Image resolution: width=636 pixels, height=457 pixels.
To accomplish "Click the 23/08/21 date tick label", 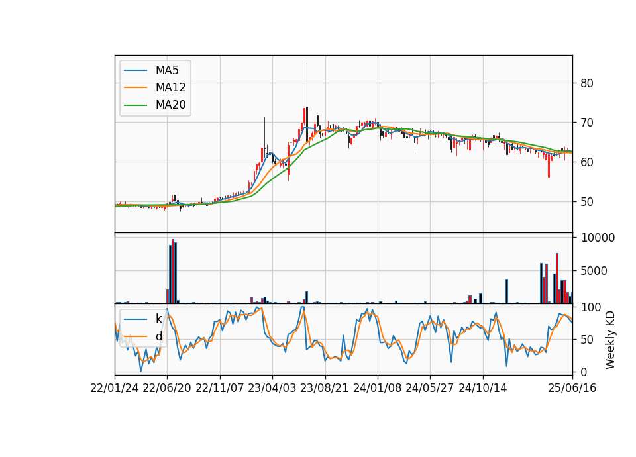I will tap(325, 389).
